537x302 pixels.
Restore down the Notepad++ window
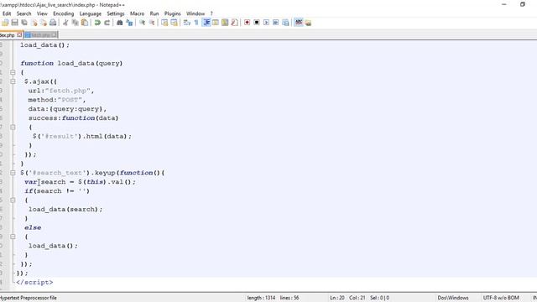click(522, 4)
